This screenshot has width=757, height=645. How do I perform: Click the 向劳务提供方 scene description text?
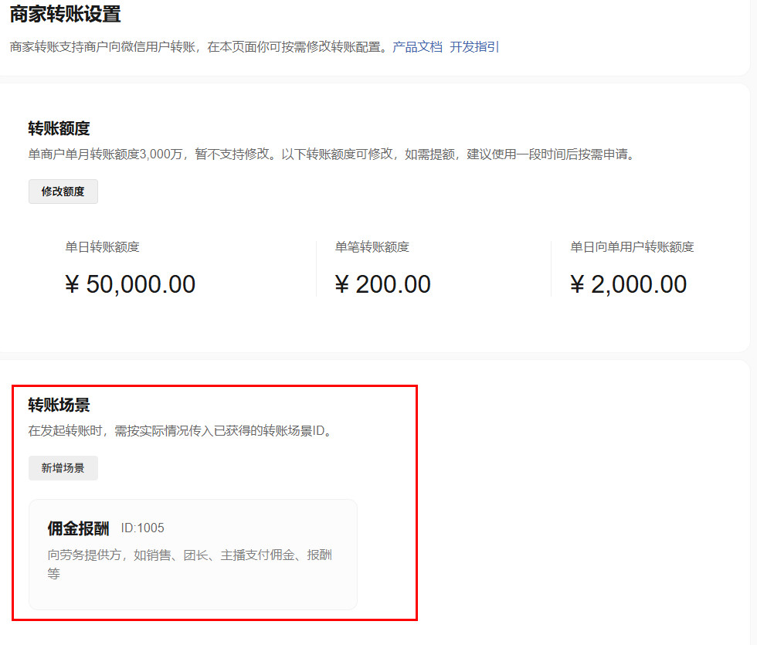190,564
